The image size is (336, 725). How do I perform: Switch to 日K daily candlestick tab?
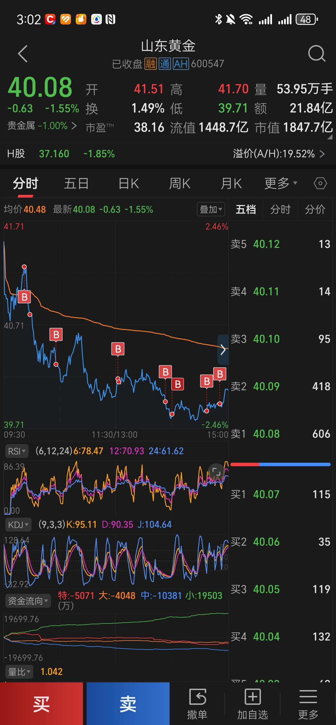pyautogui.click(x=129, y=183)
